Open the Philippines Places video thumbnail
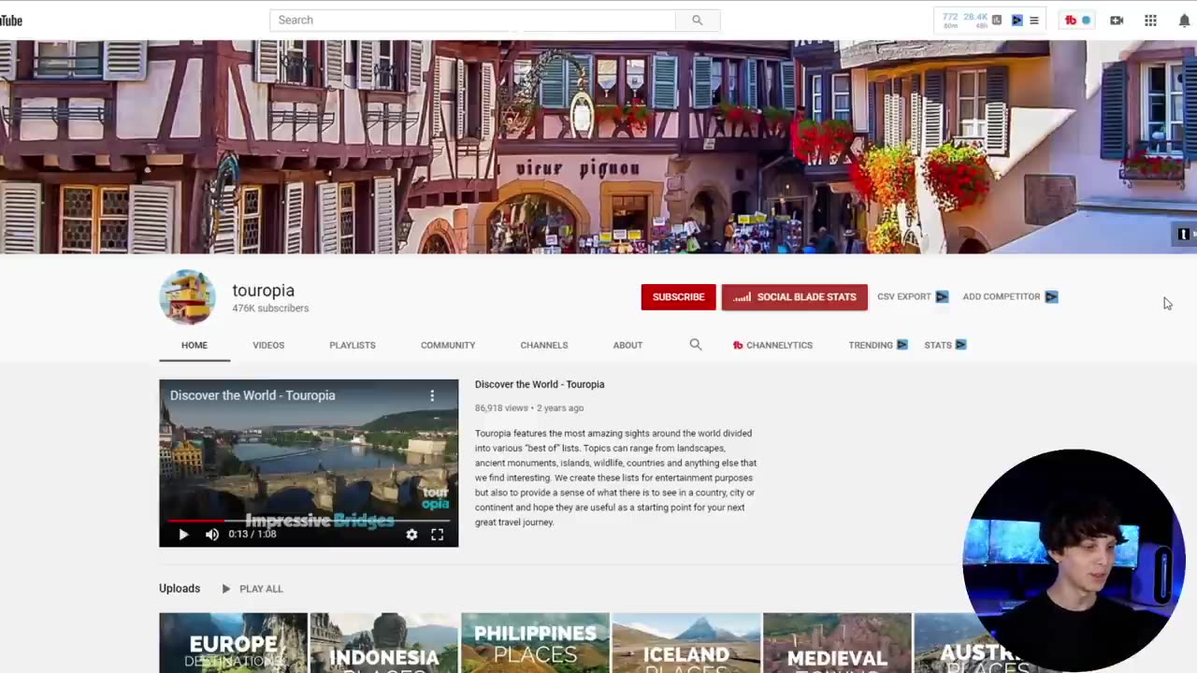Viewport: 1197px width, 673px height. pyautogui.click(x=535, y=643)
